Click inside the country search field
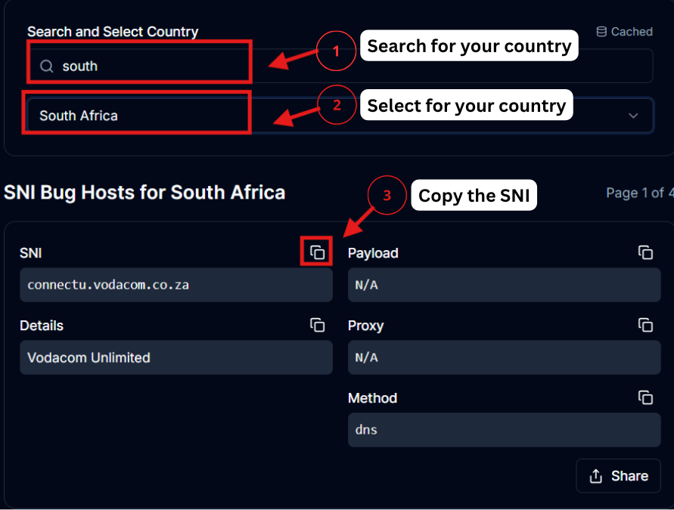 pos(151,66)
